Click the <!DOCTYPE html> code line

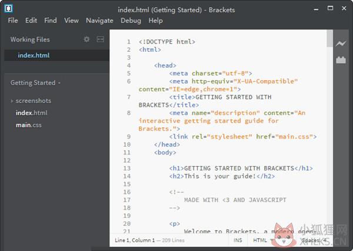(167, 42)
